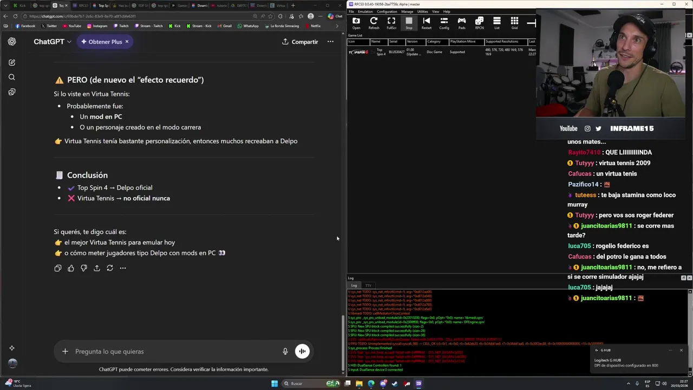
Task: Click the sparkle icon in ChatGPT sidebar bottom
Action: pyautogui.click(x=12, y=348)
